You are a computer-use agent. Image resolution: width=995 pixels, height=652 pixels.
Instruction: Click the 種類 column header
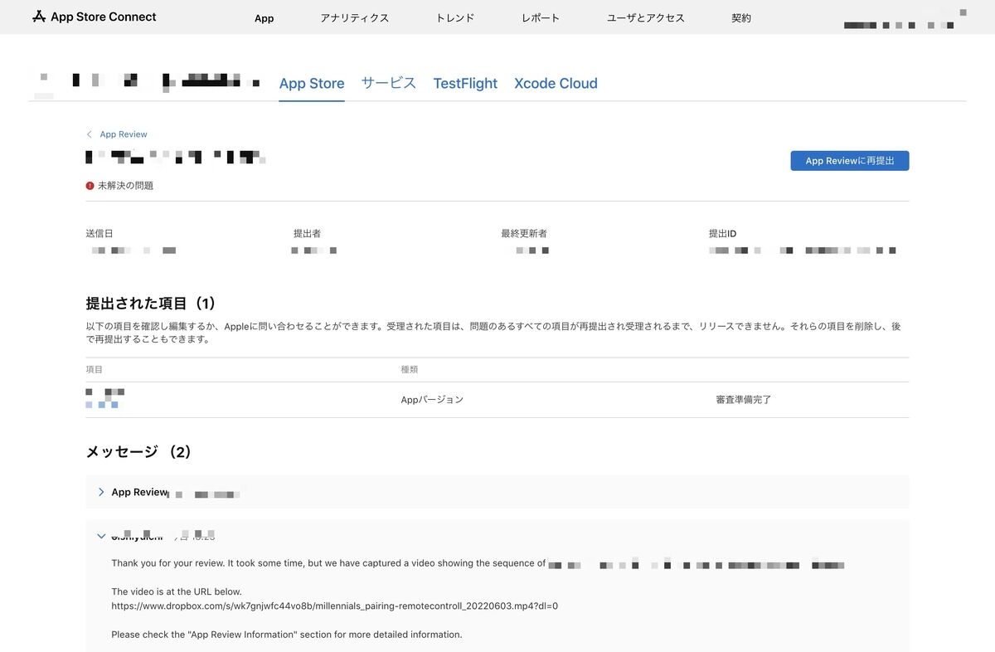(x=410, y=369)
